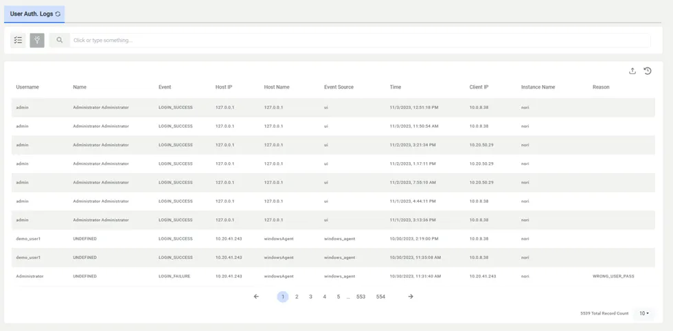Go to page 5

tap(338, 297)
